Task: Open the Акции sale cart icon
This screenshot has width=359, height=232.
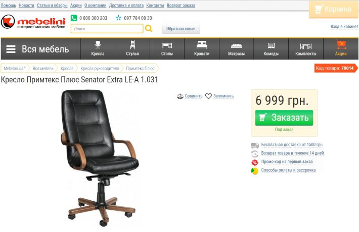Action: point(341,44)
